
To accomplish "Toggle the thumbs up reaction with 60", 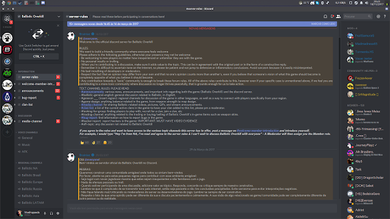I will click(85, 142).
